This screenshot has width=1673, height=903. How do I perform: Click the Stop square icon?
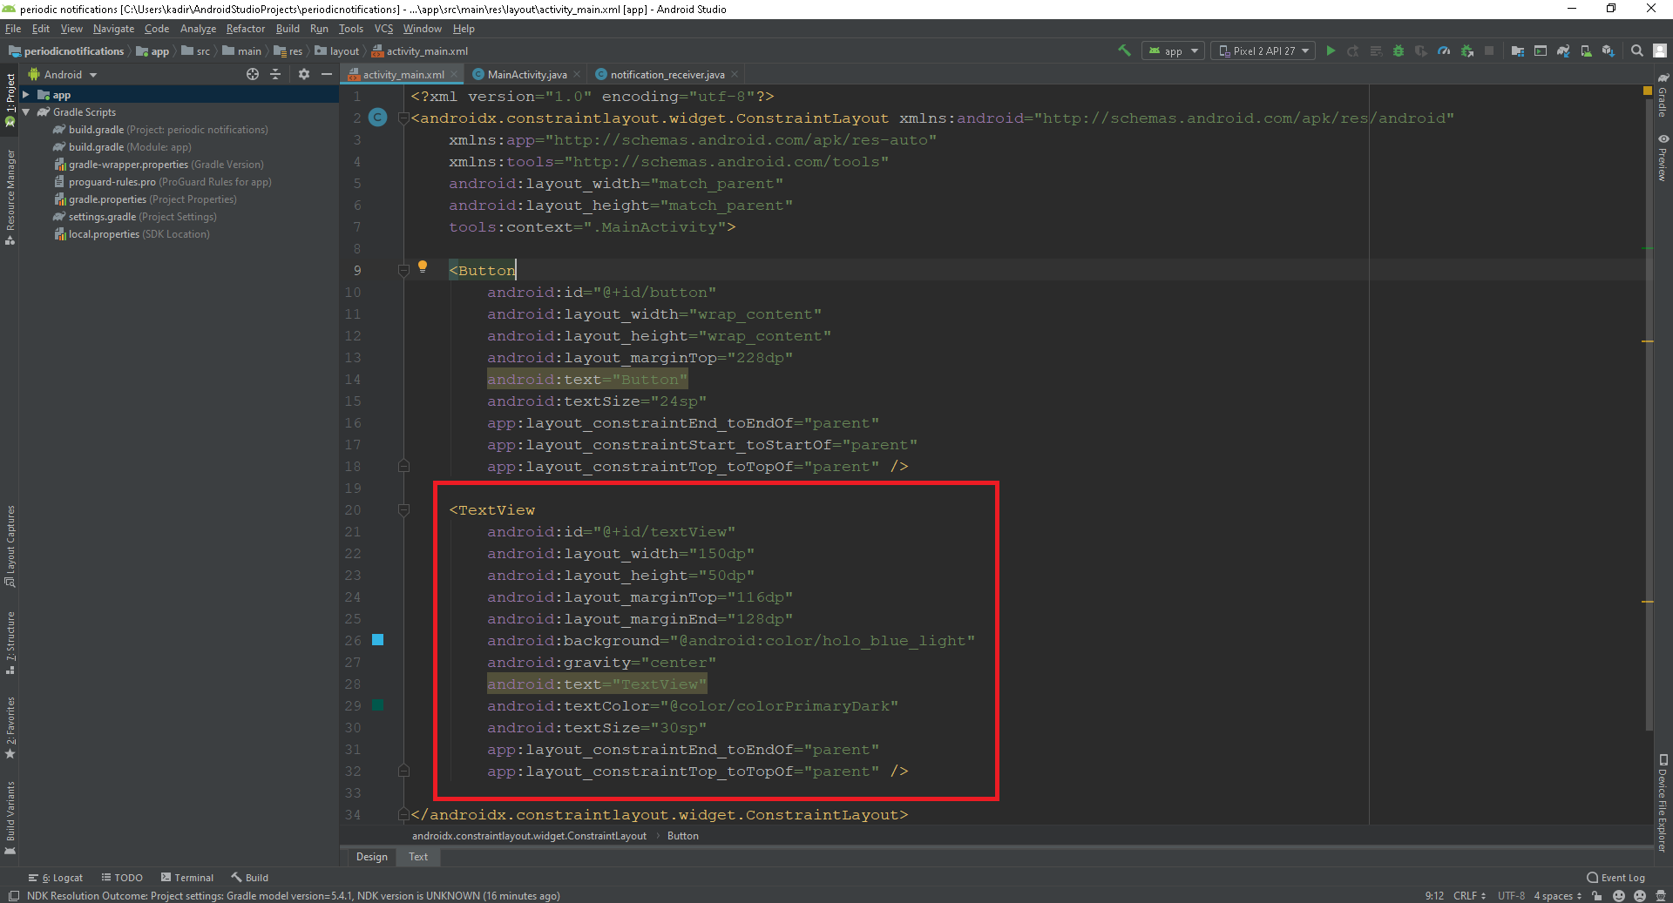tap(1489, 51)
